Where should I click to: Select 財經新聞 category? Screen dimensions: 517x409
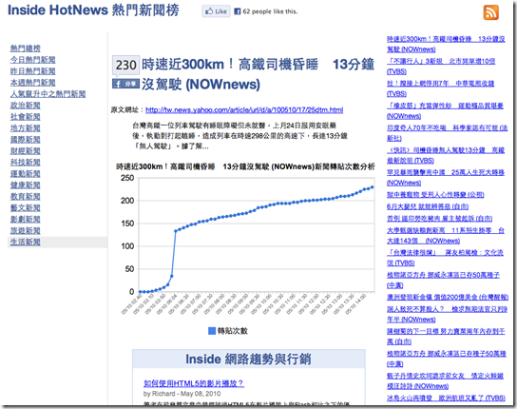coord(26,151)
